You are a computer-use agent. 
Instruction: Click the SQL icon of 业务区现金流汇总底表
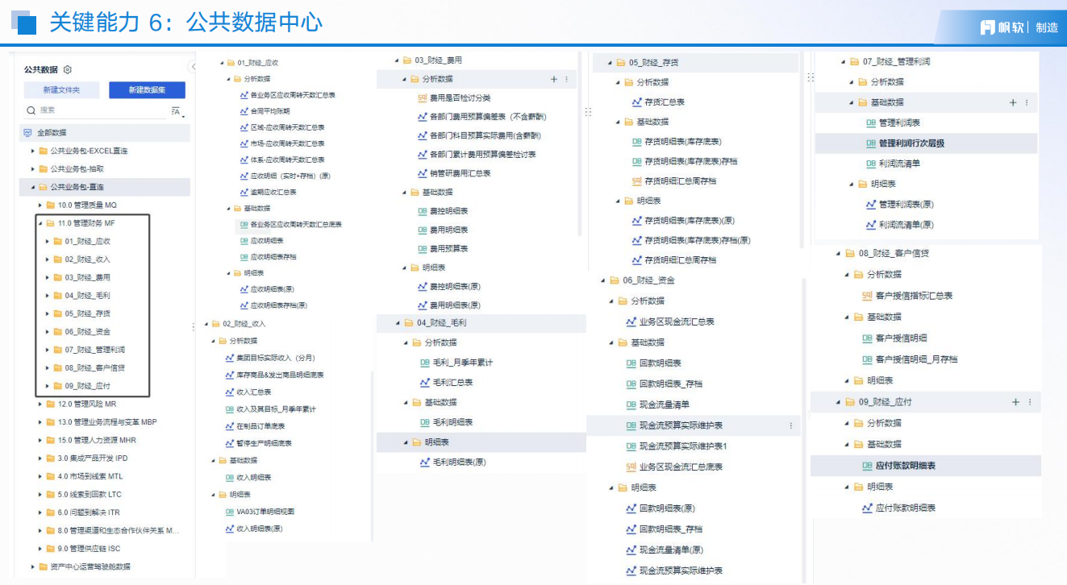[631, 467]
